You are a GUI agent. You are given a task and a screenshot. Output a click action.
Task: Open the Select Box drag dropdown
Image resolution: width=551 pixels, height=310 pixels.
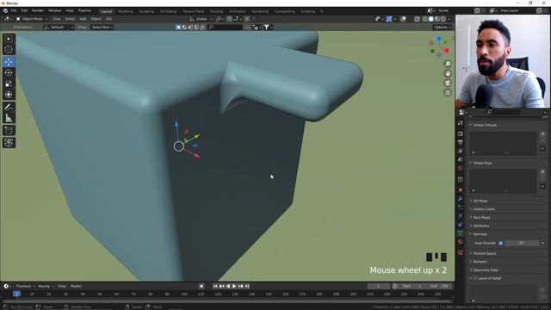tap(102, 27)
